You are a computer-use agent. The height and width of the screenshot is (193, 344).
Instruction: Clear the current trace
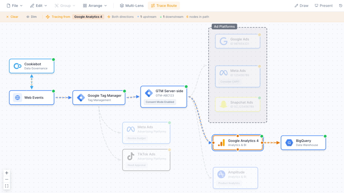[x=12, y=17]
